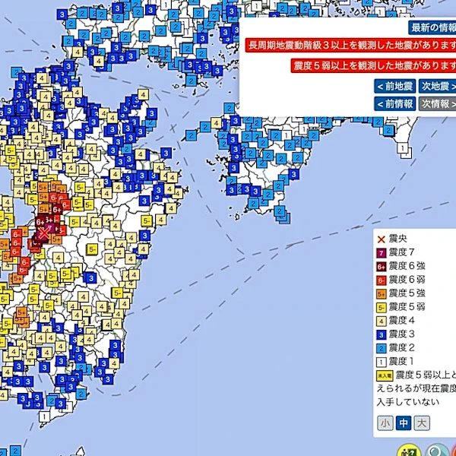456x456 pixels.
Task: Click the 震度3 legend text
Action: (x=401, y=334)
